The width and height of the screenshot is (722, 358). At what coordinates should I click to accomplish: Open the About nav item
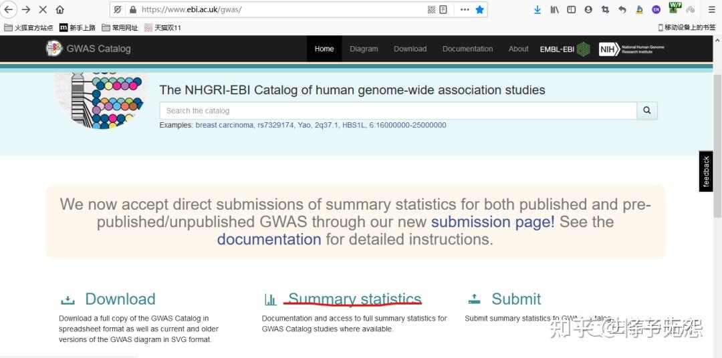click(519, 49)
